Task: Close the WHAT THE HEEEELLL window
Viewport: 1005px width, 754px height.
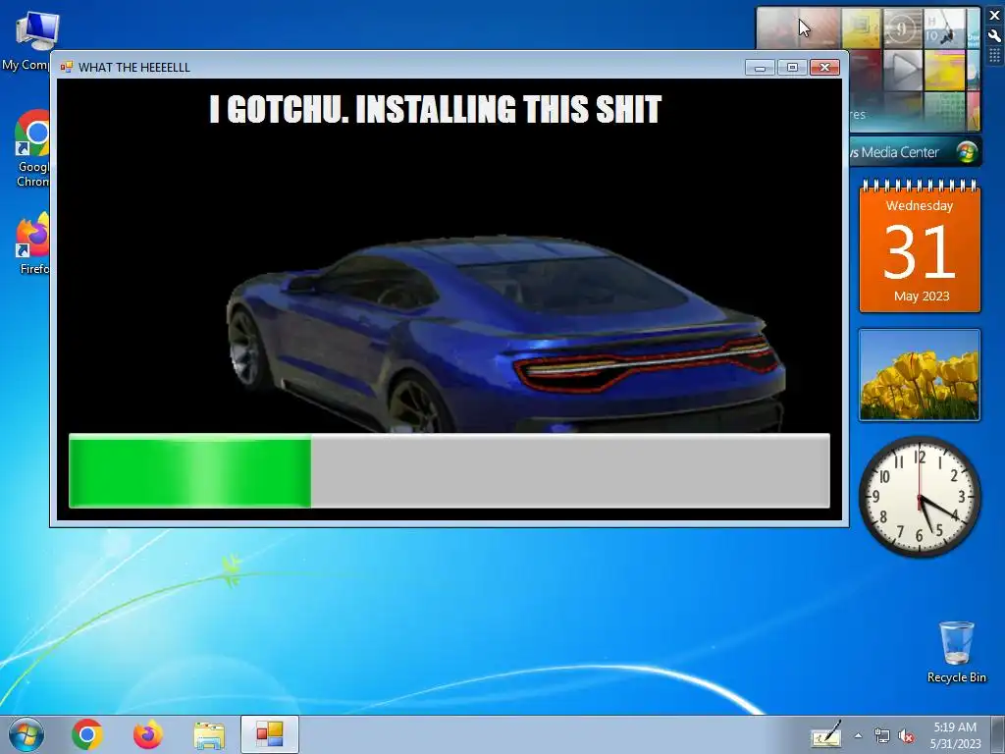Action: click(824, 68)
